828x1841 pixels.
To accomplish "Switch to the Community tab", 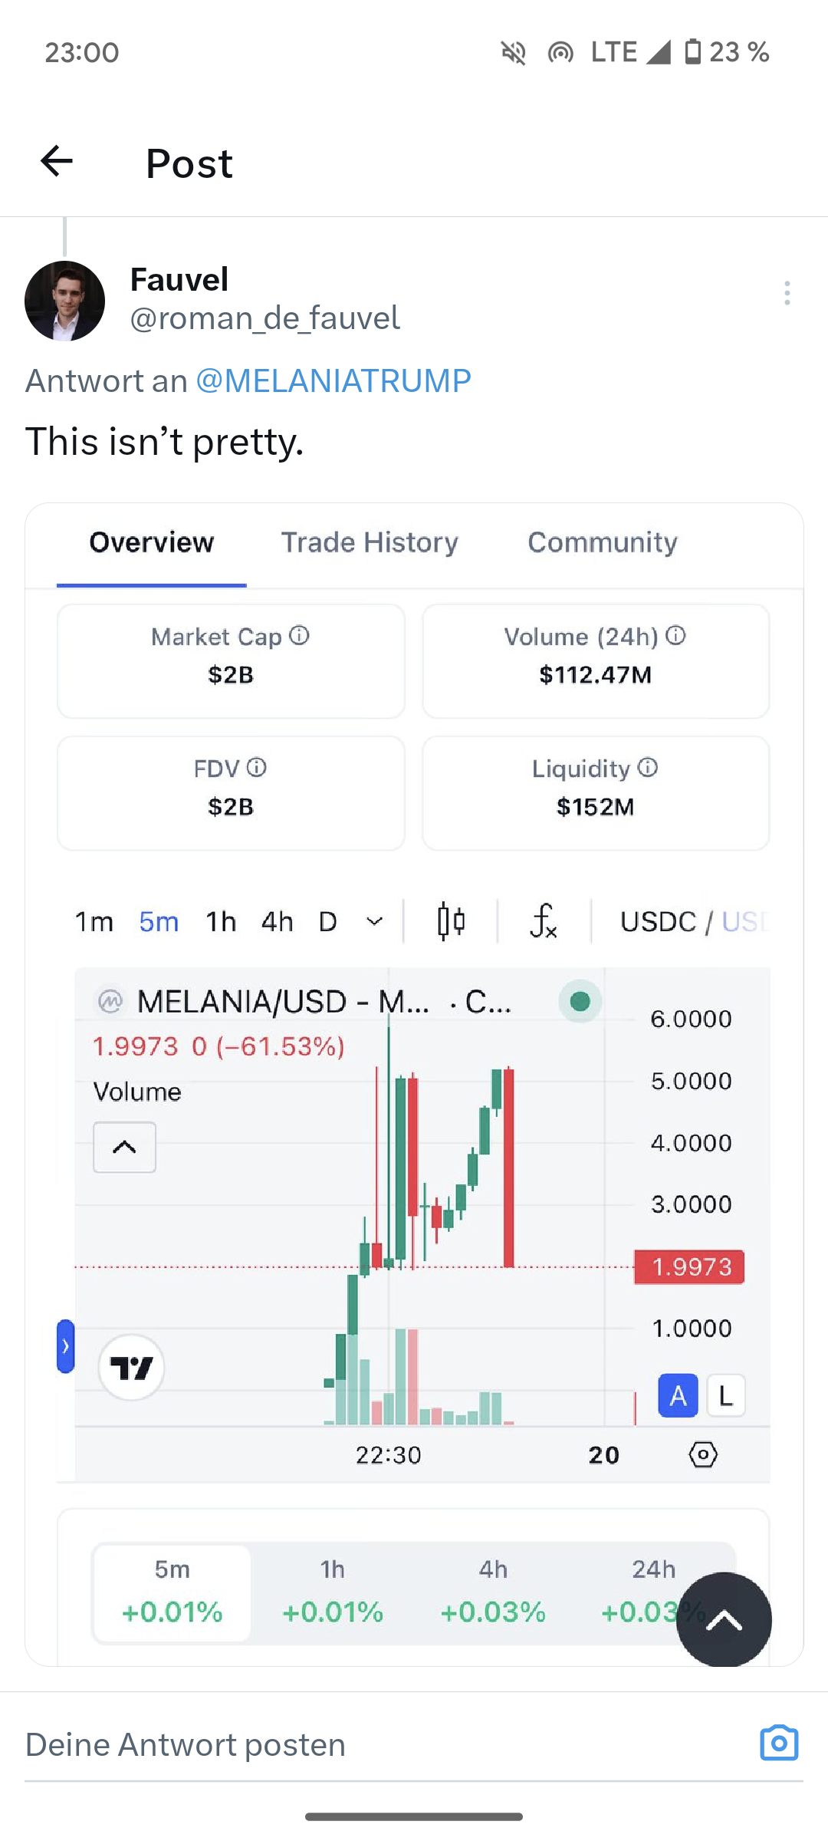I will click(603, 542).
